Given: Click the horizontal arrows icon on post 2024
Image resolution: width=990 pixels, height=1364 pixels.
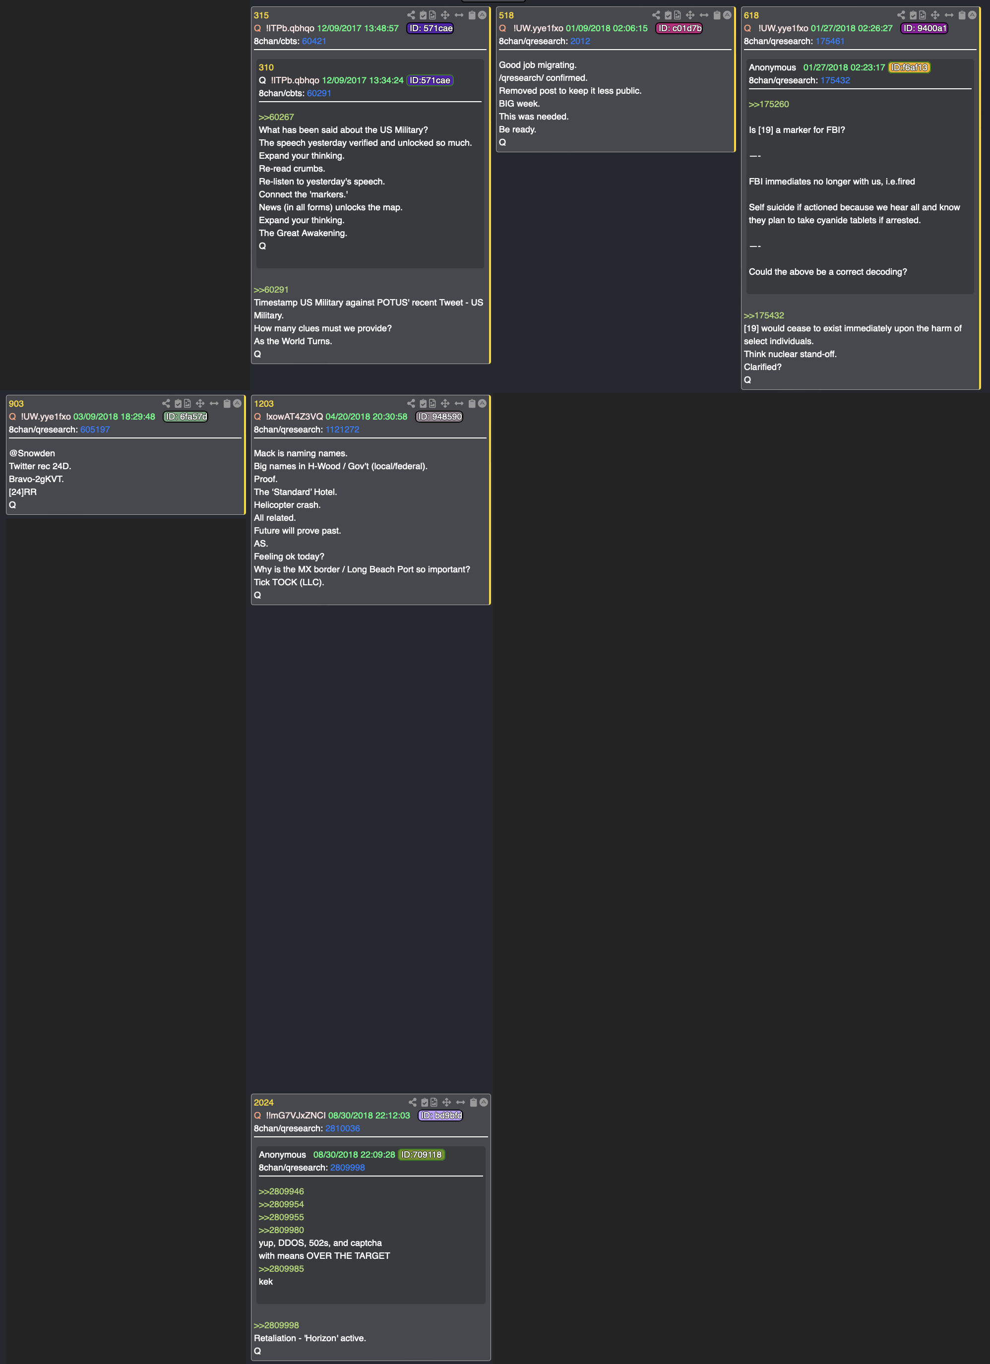Looking at the screenshot, I should (460, 1103).
